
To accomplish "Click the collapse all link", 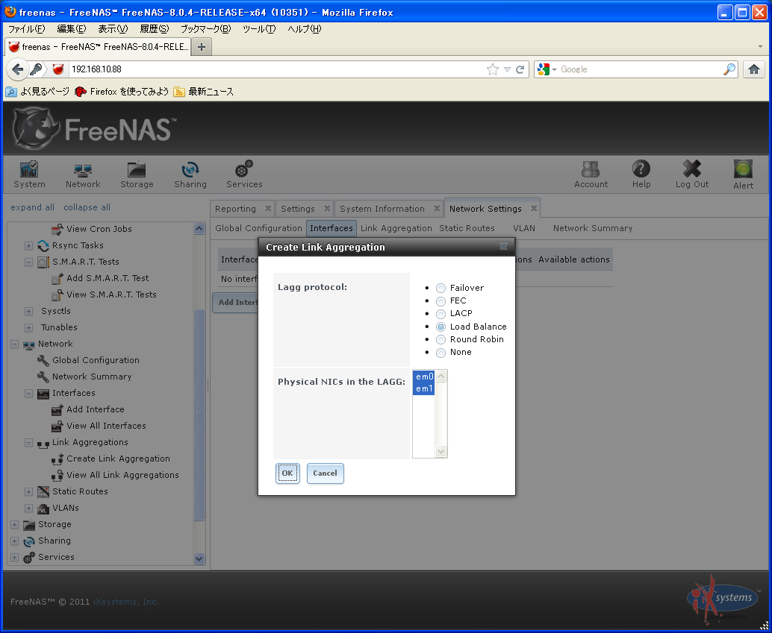I will 87,207.
